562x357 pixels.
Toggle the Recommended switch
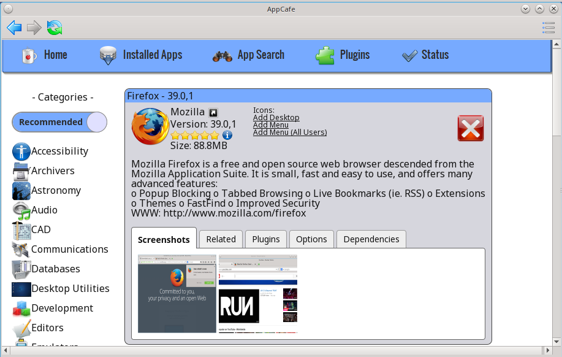[59, 122]
